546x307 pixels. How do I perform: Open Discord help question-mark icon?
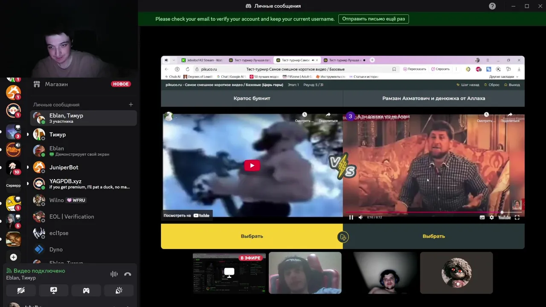point(492,6)
